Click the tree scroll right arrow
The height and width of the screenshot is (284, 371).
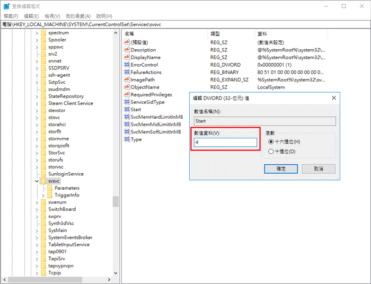(109, 280)
